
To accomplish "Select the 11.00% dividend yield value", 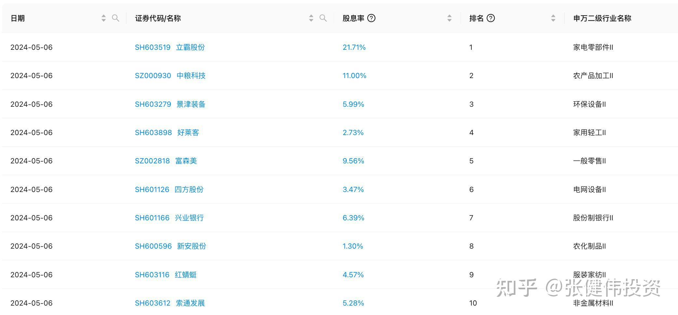I will click(354, 75).
